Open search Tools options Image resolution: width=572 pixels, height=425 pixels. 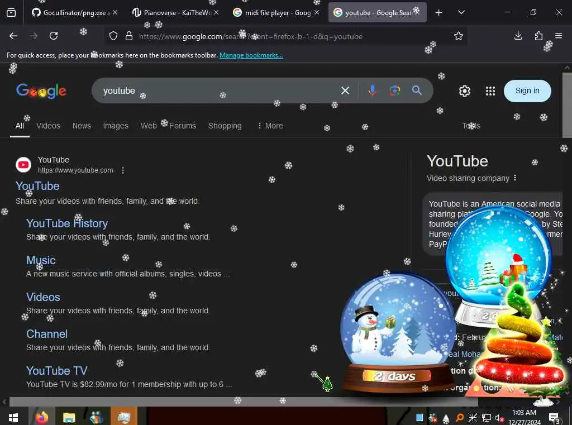[x=471, y=126]
